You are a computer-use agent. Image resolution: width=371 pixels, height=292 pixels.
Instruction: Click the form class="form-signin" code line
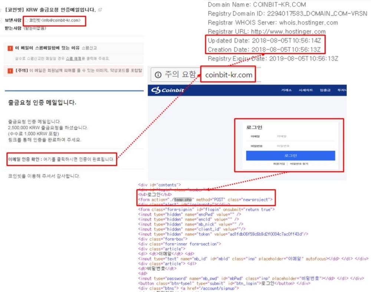[x=206, y=209]
